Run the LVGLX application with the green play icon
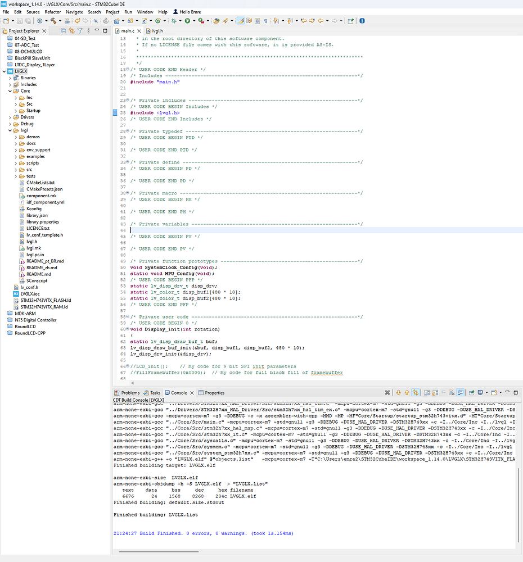The width and height of the screenshot is (523, 562). [x=188, y=20]
